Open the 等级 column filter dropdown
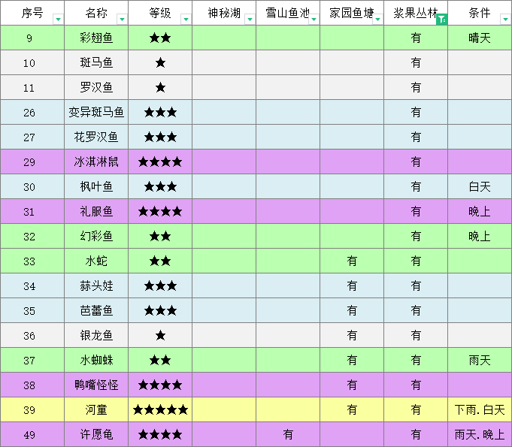This screenshot has height=447, width=512. (186, 20)
